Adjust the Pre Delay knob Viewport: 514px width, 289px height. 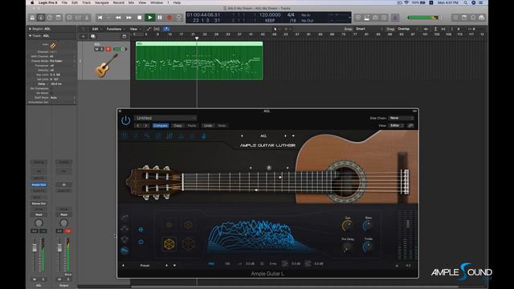click(348, 247)
